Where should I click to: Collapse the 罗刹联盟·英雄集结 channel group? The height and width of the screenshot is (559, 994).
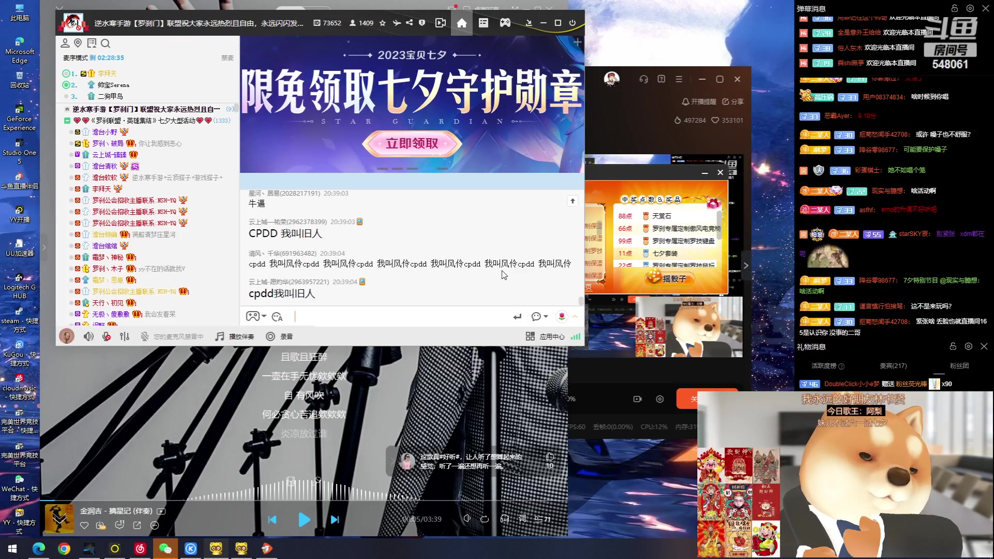(67, 121)
